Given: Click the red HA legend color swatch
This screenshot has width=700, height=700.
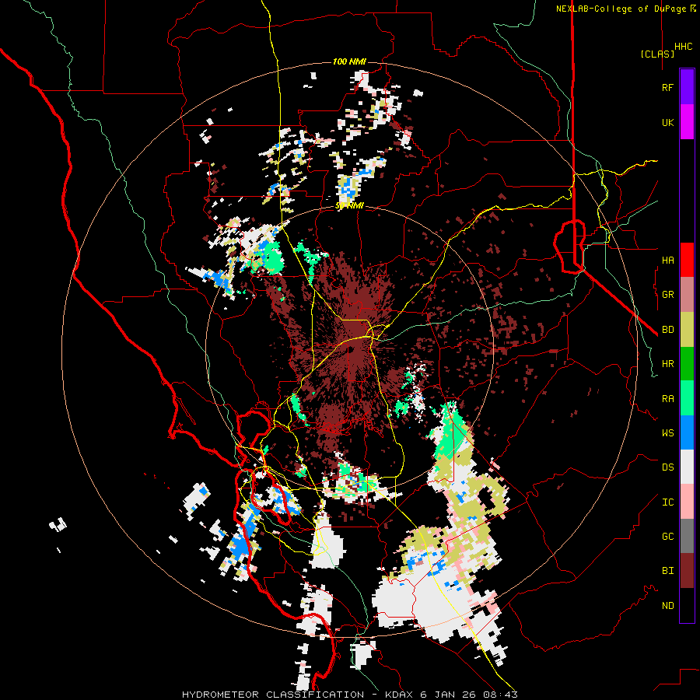Looking at the screenshot, I should coord(687,260).
